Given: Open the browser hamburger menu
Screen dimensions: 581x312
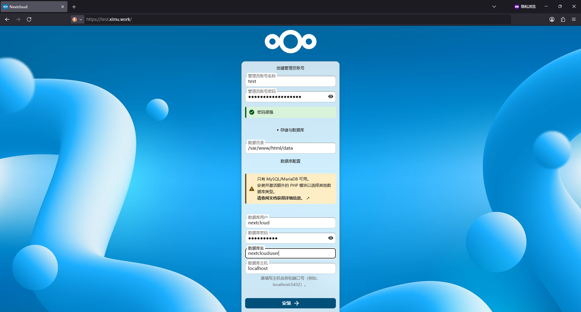Looking at the screenshot, I should point(574,19).
